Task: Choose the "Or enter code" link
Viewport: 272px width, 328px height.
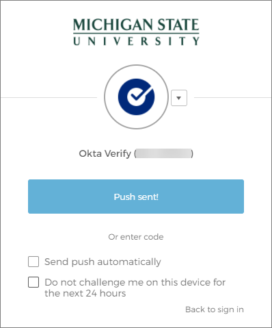Action: (136, 237)
